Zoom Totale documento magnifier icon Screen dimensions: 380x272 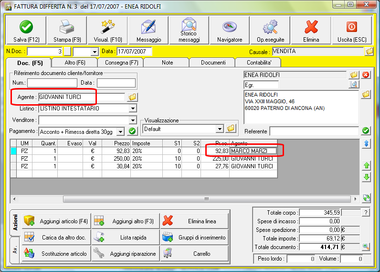366,247
